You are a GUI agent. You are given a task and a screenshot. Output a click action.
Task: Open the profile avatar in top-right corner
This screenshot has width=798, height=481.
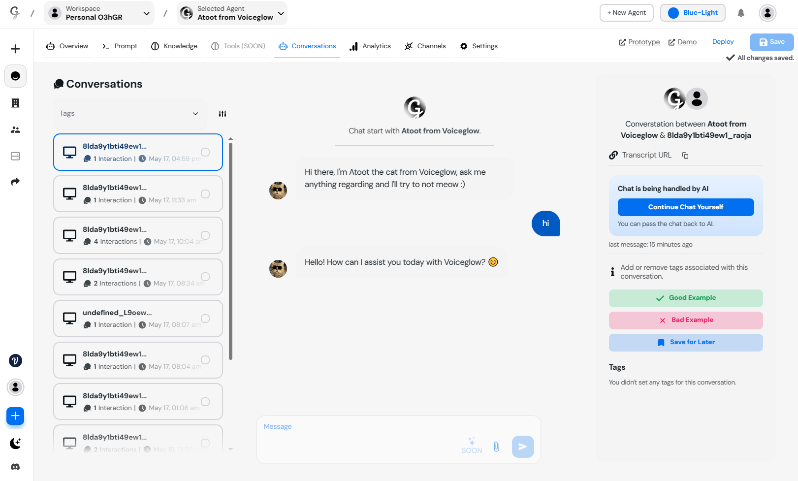767,13
